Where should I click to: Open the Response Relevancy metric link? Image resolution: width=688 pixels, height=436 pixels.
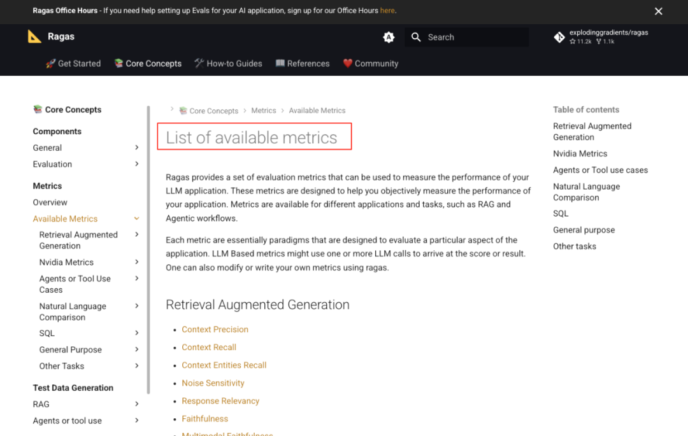(x=220, y=401)
